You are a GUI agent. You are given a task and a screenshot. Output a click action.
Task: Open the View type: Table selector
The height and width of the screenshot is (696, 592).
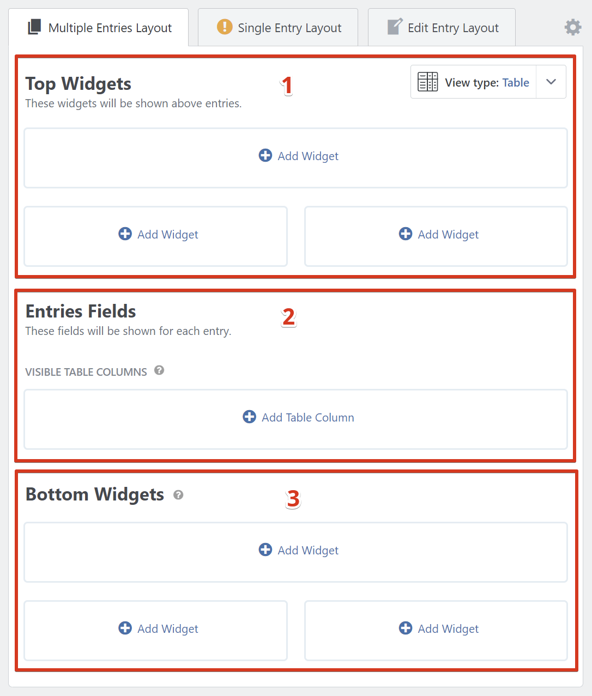coord(487,83)
